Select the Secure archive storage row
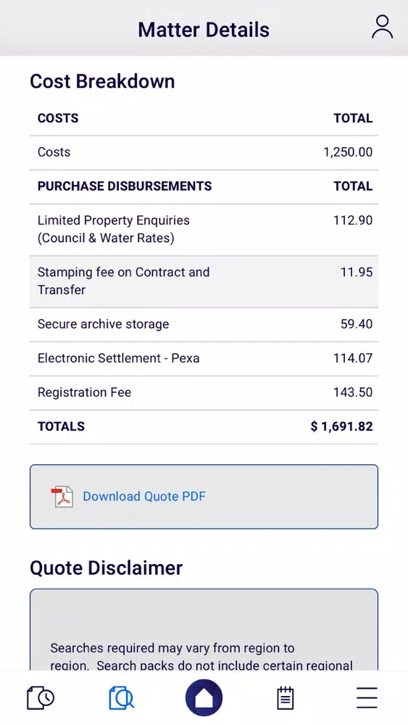 click(x=204, y=324)
